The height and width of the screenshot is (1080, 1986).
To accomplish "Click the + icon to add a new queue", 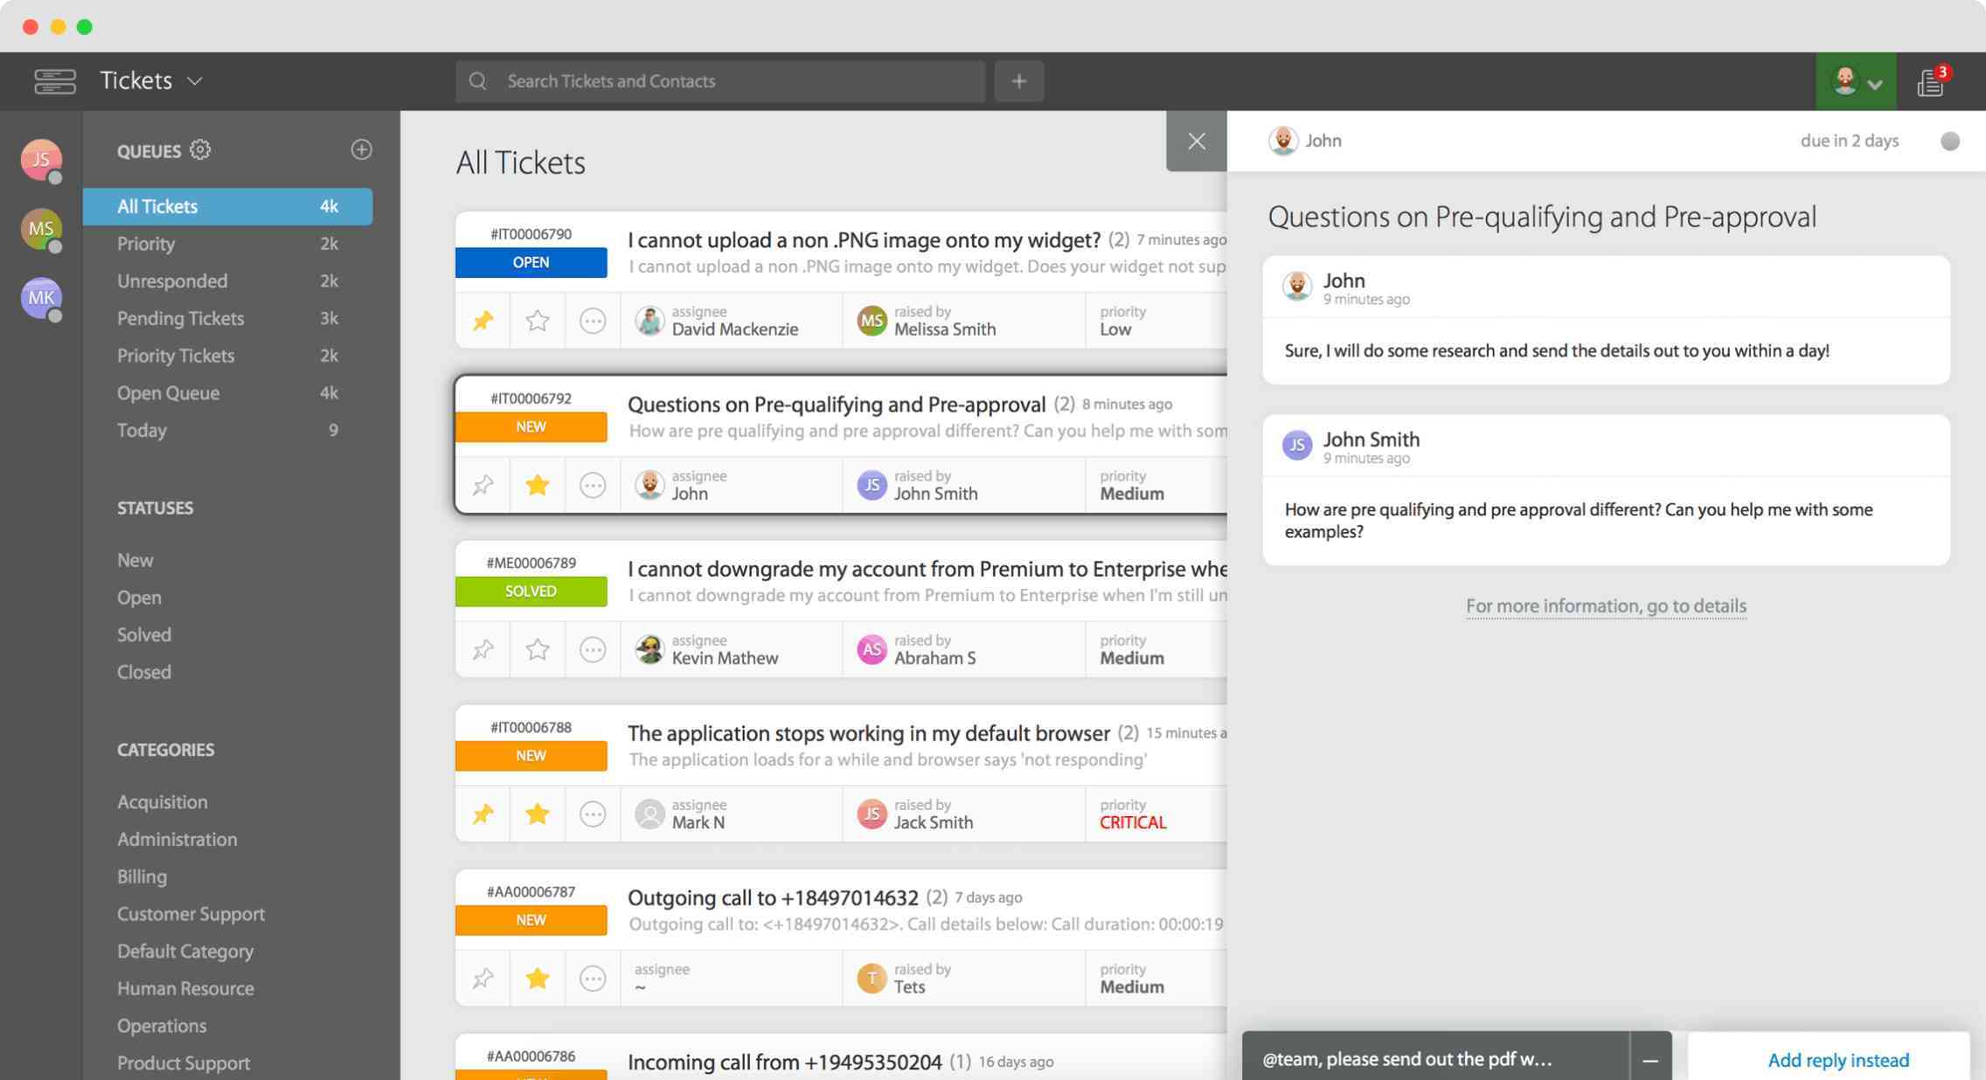I will point(362,149).
